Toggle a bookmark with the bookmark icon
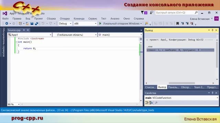This screenshot has height=123, width=220. [177, 24]
